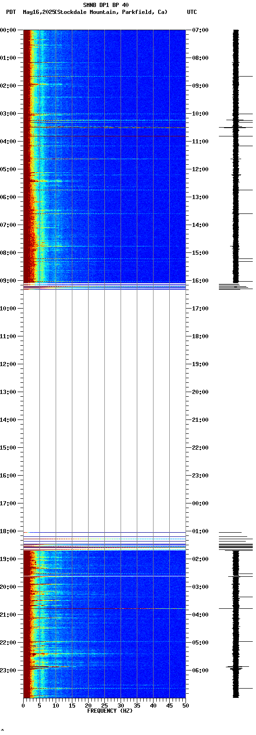256x735 pixels.
Task: Click the PDT axis label '12:00'
Action: 8,364
